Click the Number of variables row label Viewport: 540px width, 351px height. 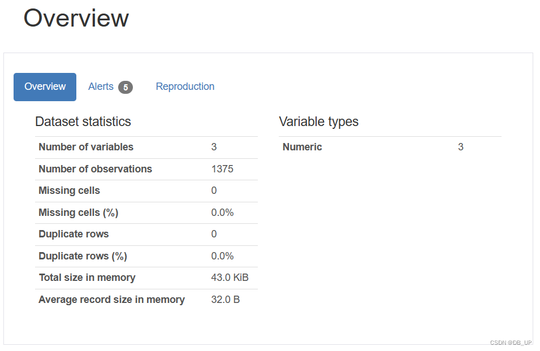(86, 147)
